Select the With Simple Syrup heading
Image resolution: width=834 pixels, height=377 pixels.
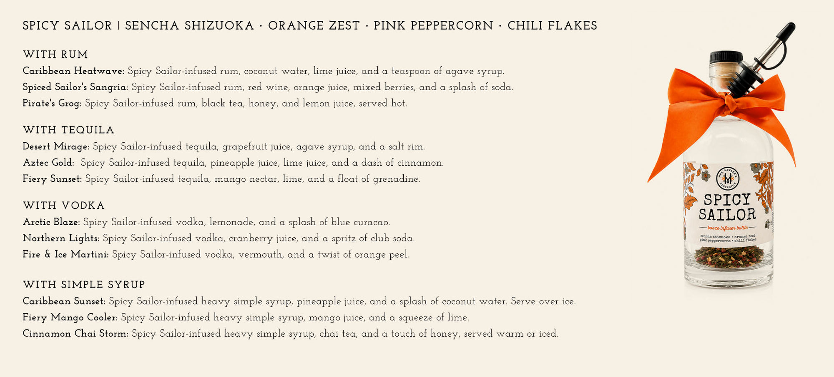coord(84,285)
